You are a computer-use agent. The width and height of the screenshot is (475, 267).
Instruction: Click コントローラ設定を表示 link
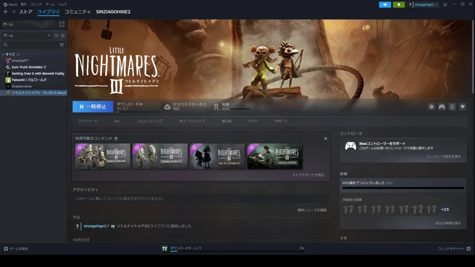coord(443,156)
